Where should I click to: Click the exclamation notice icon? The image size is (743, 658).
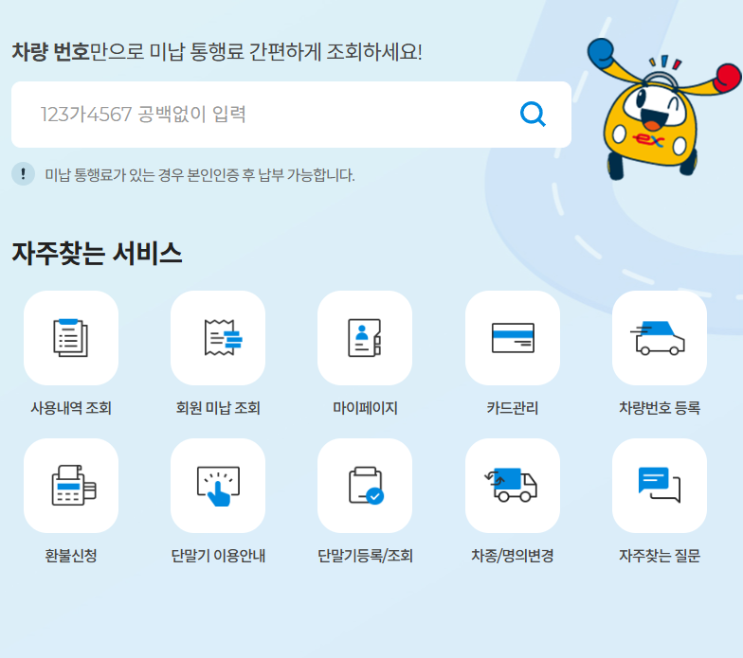[23, 174]
